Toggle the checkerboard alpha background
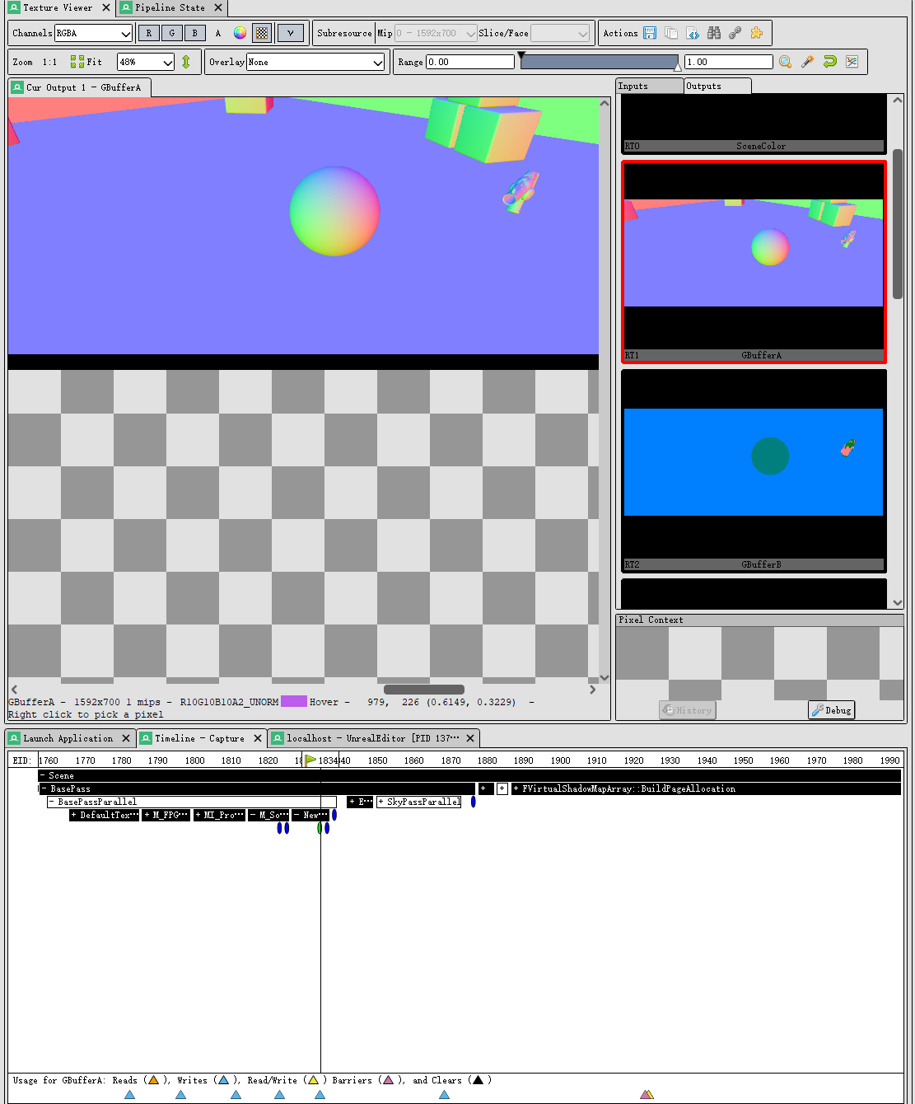 pyautogui.click(x=261, y=32)
